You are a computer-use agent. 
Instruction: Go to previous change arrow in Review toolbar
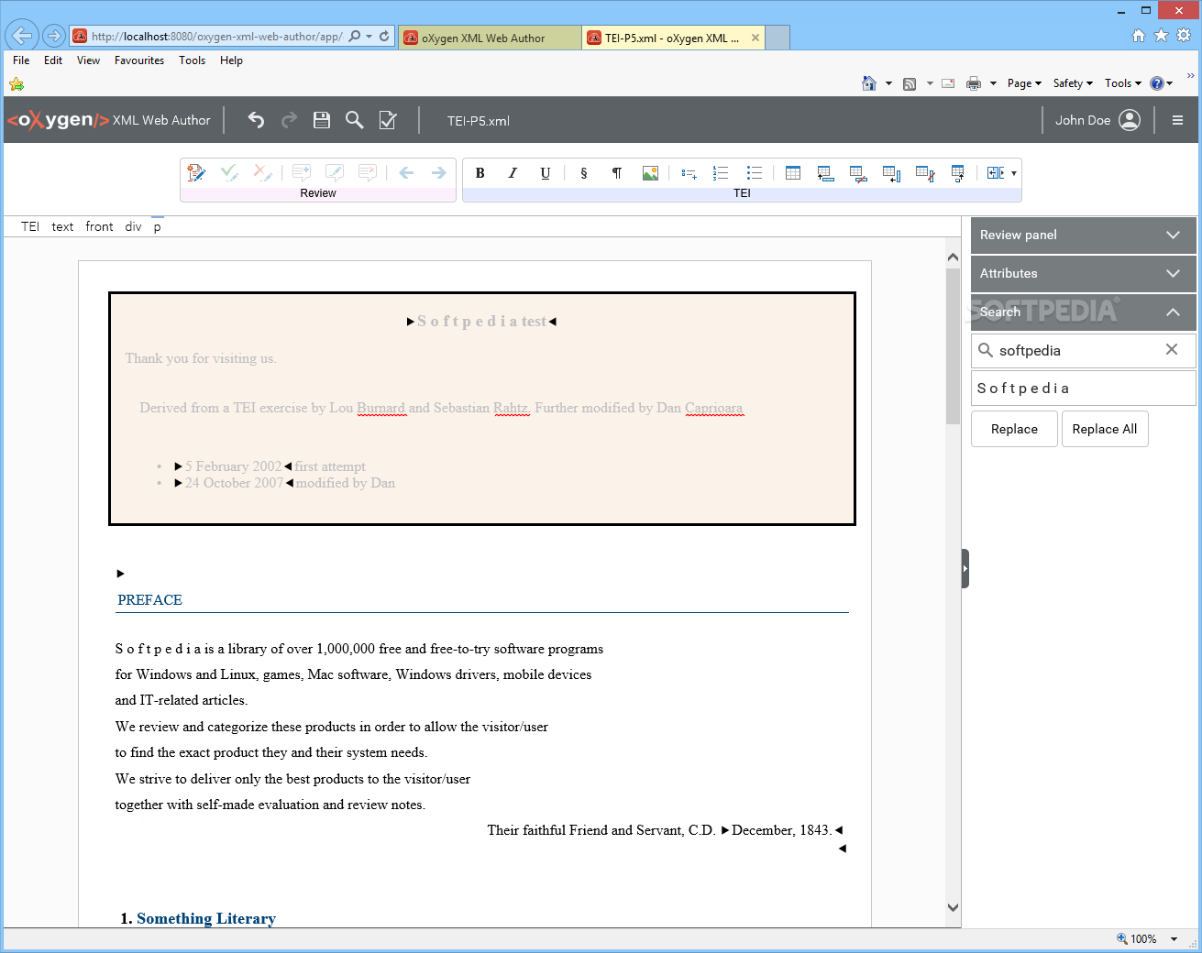coord(406,172)
